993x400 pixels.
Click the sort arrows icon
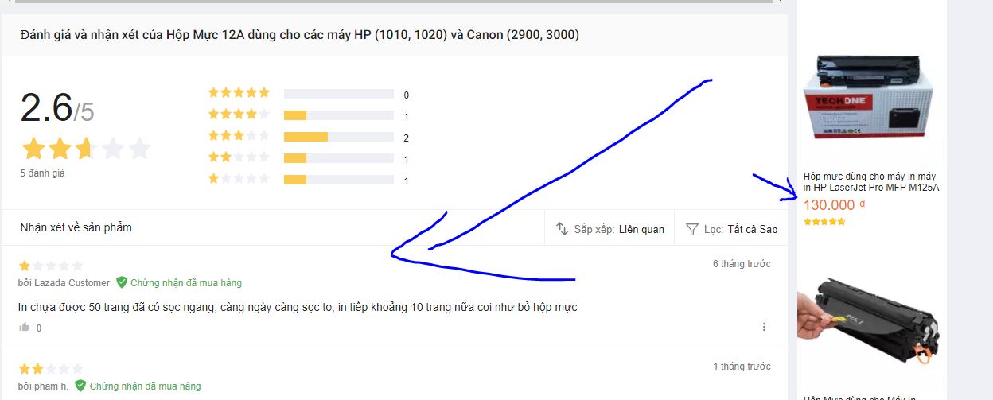[562, 229]
